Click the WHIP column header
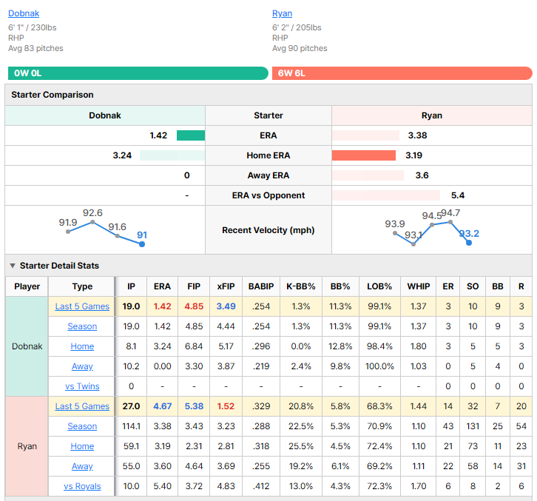This screenshot has height=501, width=537. tap(419, 286)
